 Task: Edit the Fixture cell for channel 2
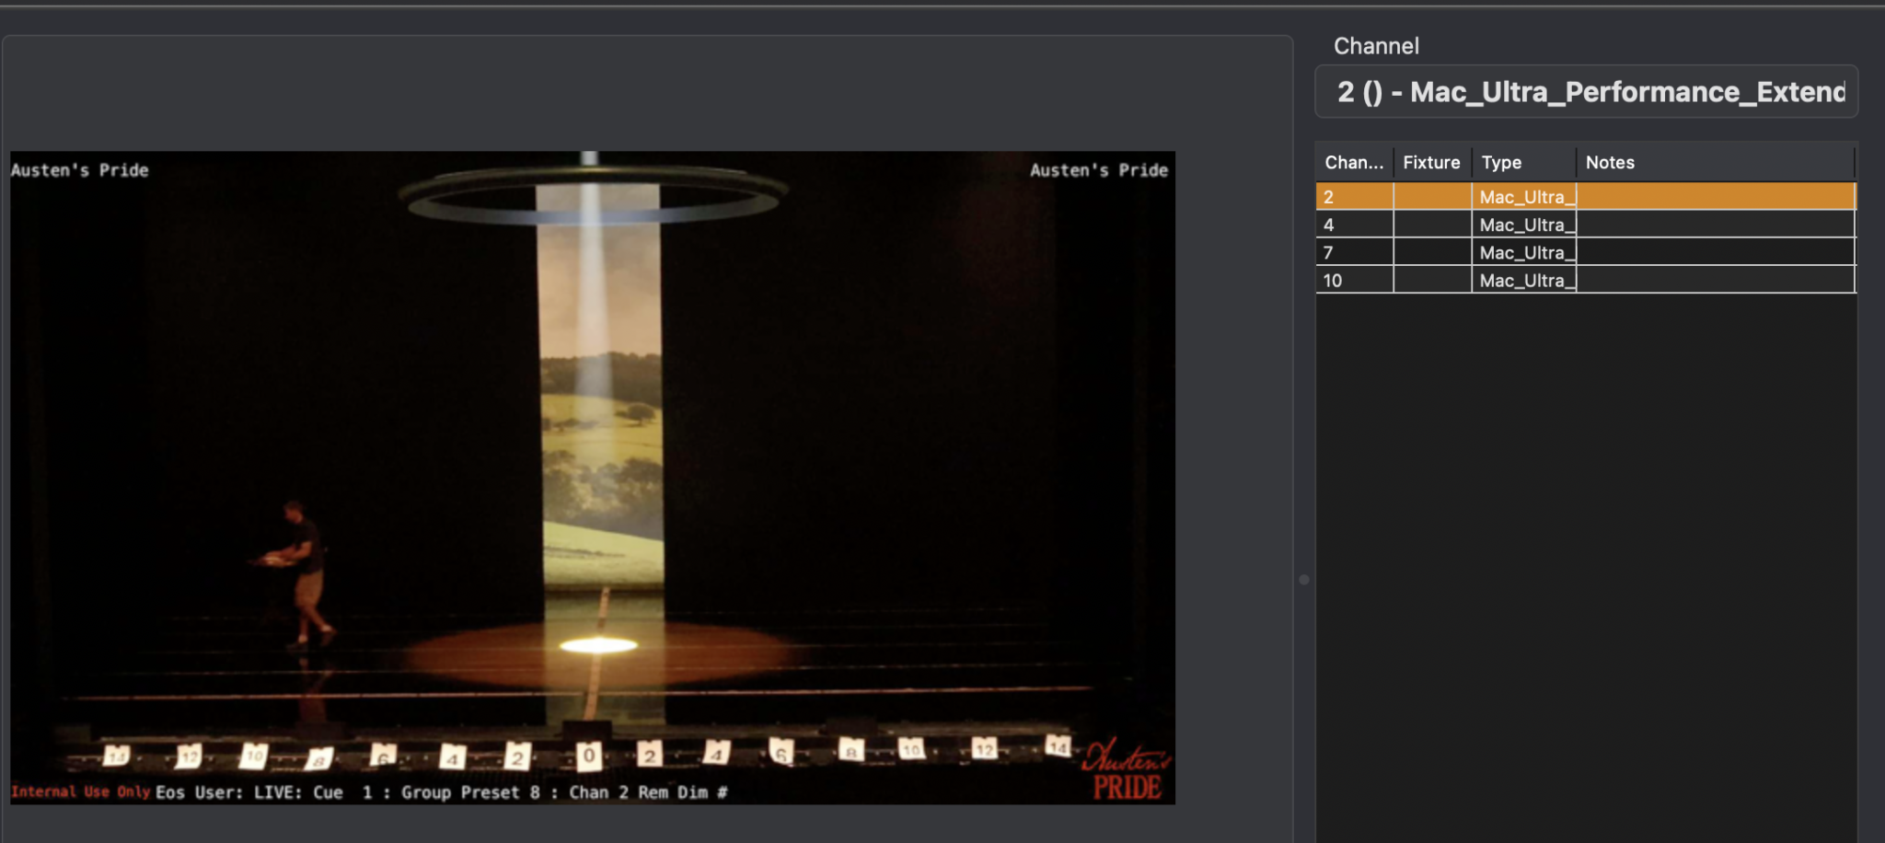pyautogui.click(x=1430, y=196)
